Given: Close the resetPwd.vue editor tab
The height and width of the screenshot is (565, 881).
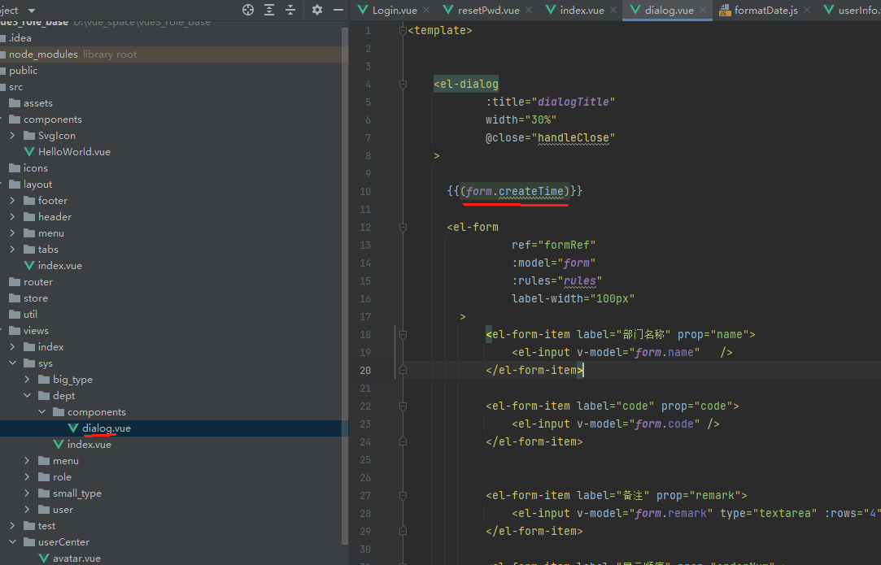Looking at the screenshot, I should pos(529,10).
